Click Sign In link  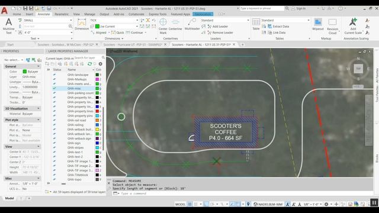[x=301, y=8]
